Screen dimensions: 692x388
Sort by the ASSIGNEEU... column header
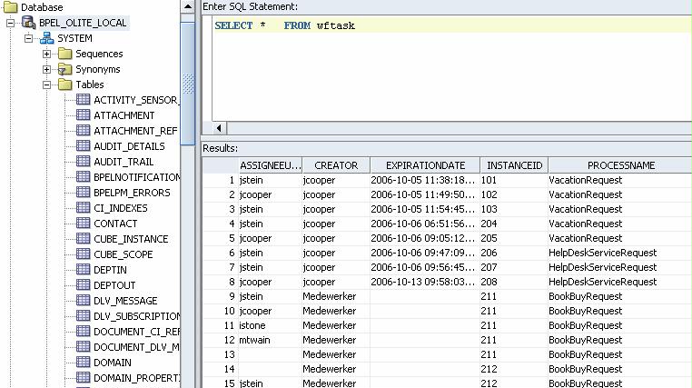point(270,165)
